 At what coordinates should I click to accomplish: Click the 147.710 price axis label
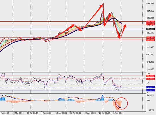pos(150,54)
